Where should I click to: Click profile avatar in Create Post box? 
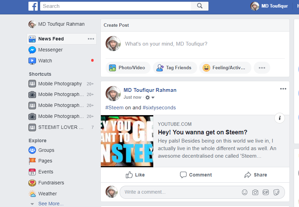coord(113,44)
